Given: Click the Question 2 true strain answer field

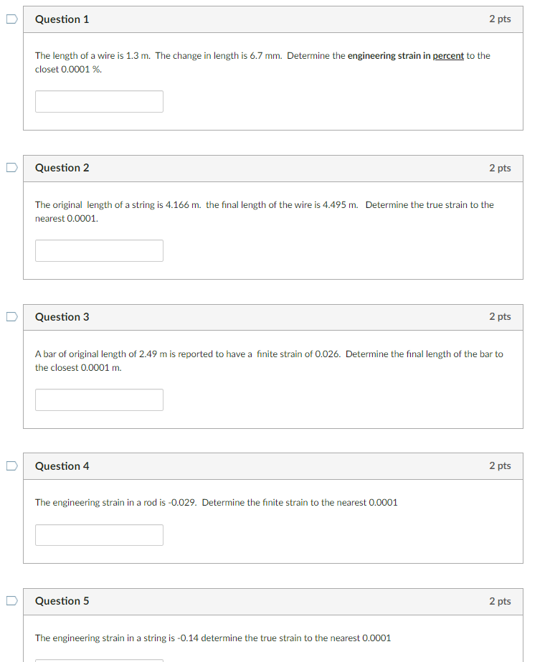Looking at the screenshot, I should (99, 251).
